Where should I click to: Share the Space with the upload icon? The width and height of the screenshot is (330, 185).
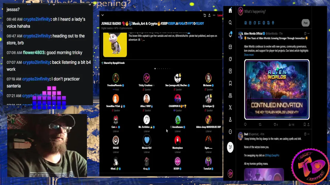(209, 15)
